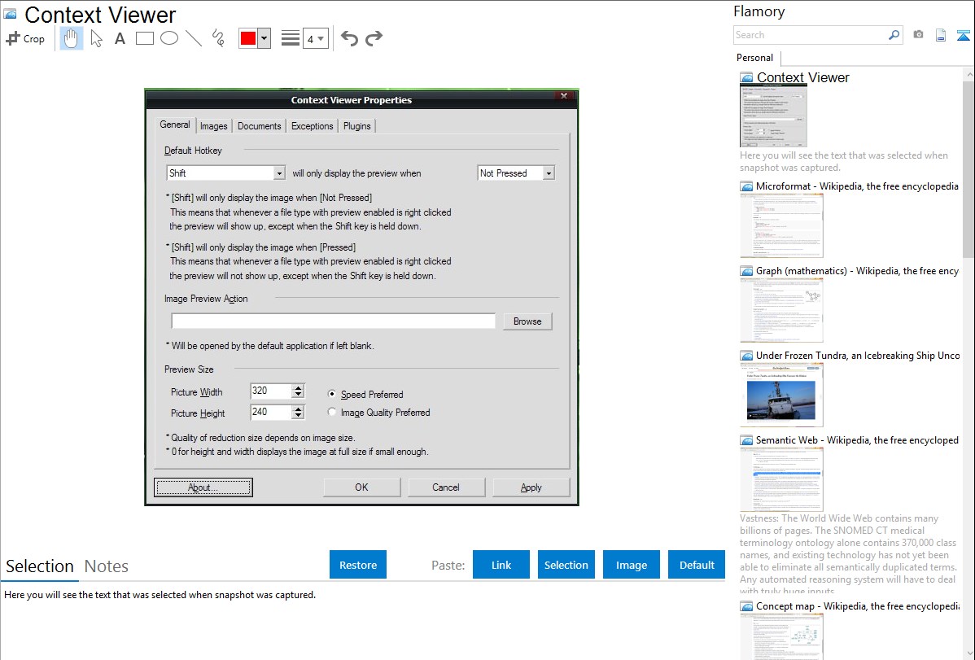
Task: Activate the hand pan tool
Action: tap(72, 38)
